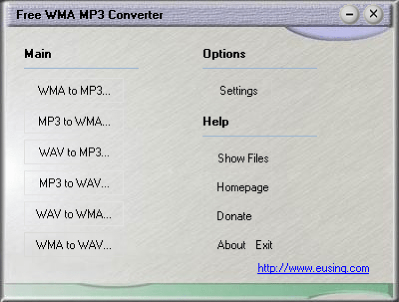Click the Options section heading
This screenshot has width=399, height=302.
224,54
